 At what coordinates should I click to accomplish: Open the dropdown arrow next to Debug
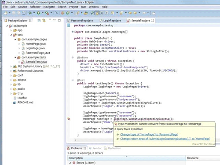tap(34, 13)
